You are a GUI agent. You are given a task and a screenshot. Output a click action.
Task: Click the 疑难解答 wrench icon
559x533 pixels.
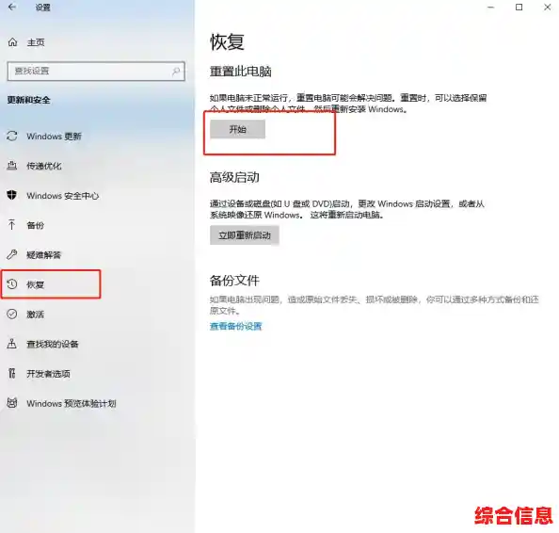12,254
